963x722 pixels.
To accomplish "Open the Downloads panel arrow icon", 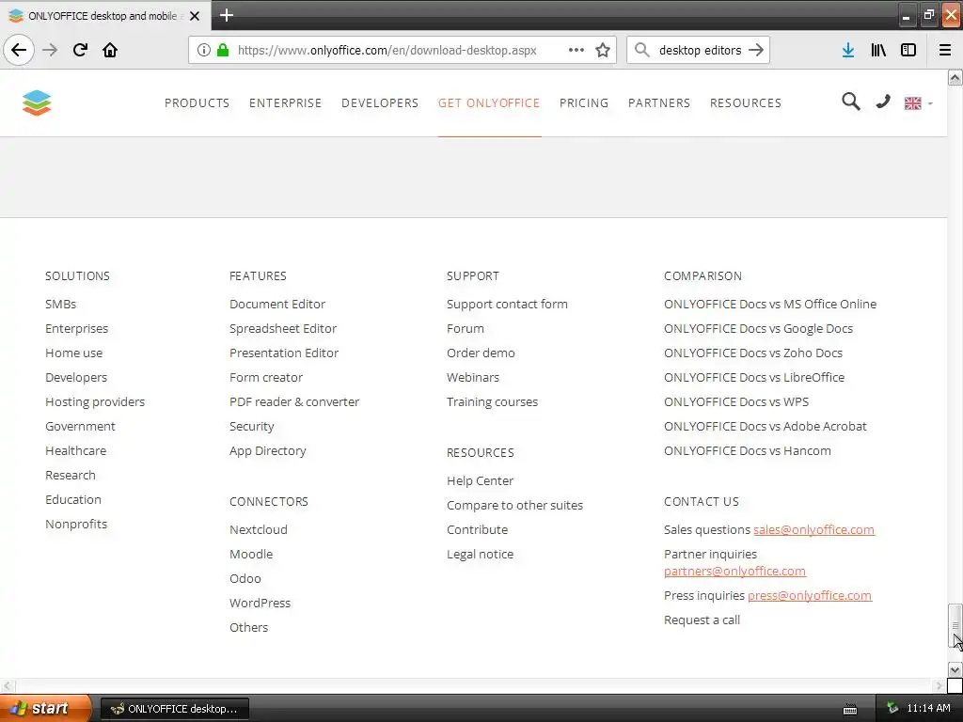I will (x=848, y=50).
